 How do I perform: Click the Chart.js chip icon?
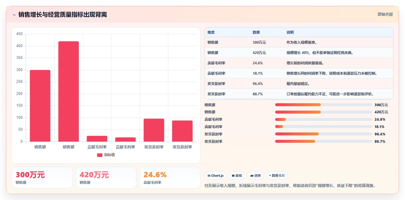(x=209, y=176)
